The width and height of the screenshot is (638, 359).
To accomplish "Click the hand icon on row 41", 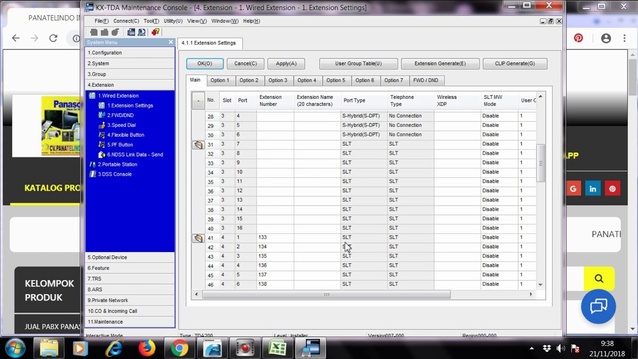I will 198,238.
